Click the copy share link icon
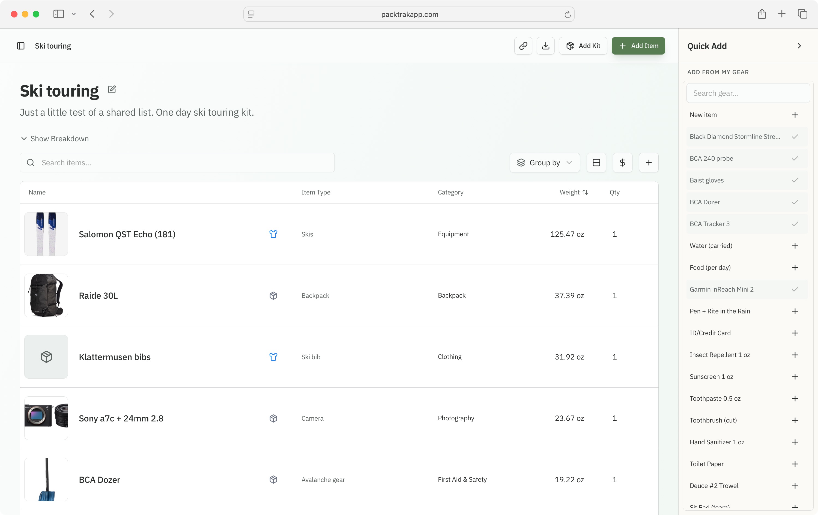Screen dimensions: 818x515 pos(523,46)
